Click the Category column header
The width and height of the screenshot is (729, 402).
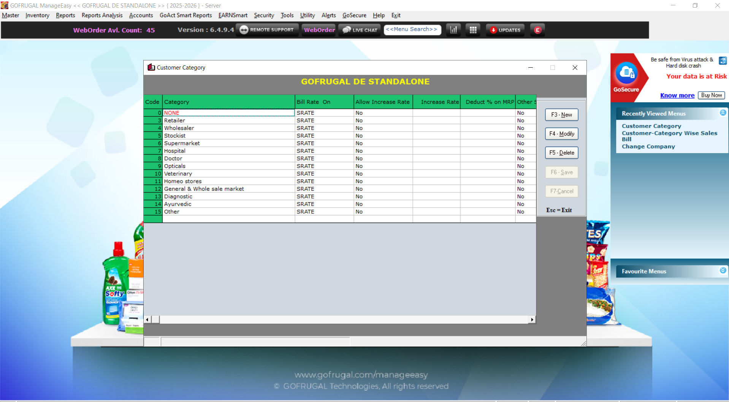[228, 102]
